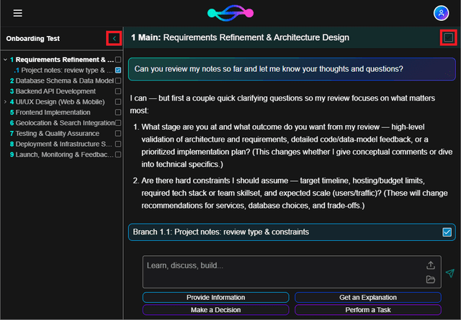Focus the 'Learn, discuss, build...' input field

click(x=281, y=272)
